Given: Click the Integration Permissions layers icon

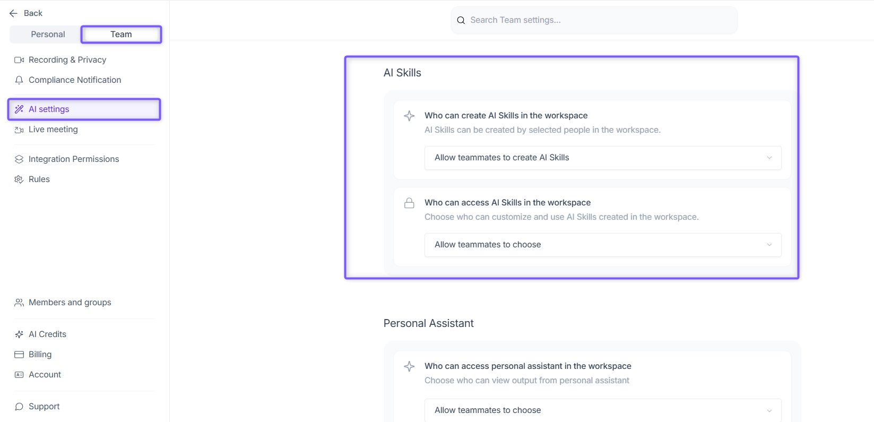Looking at the screenshot, I should pos(19,159).
